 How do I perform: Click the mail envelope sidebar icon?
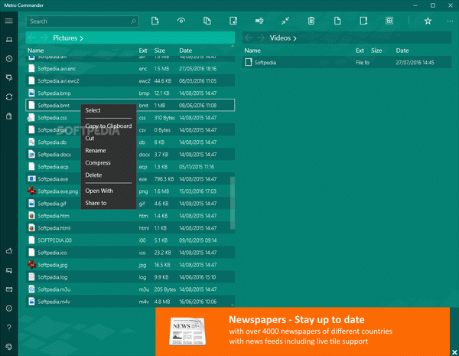click(x=9, y=289)
